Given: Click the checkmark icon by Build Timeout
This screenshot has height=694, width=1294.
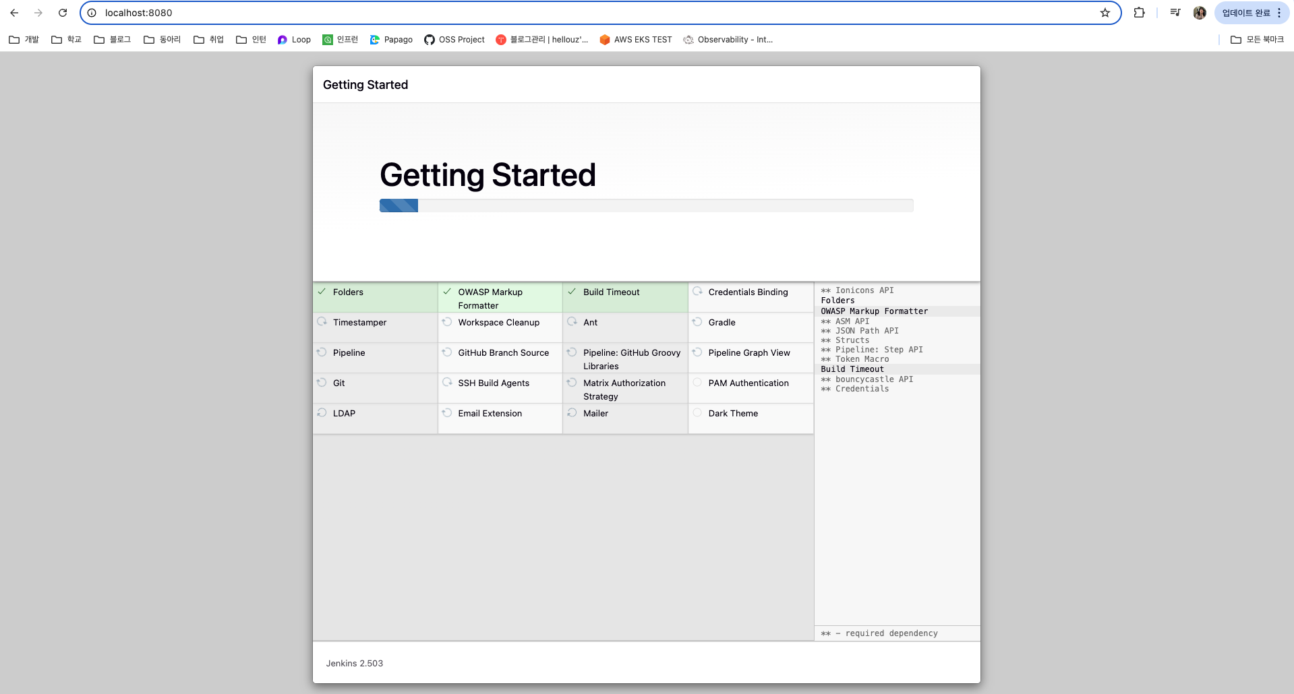Looking at the screenshot, I should 572,292.
